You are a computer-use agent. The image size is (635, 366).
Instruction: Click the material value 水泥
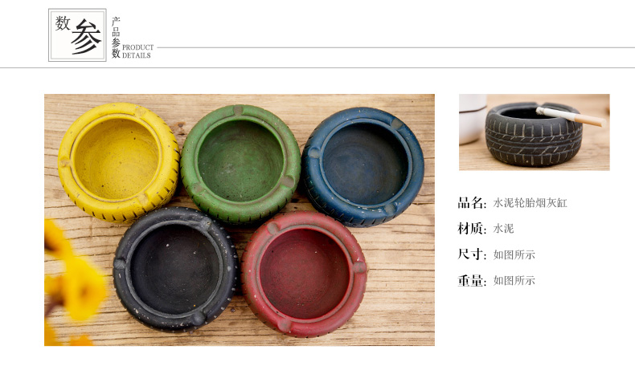click(x=503, y=229)
